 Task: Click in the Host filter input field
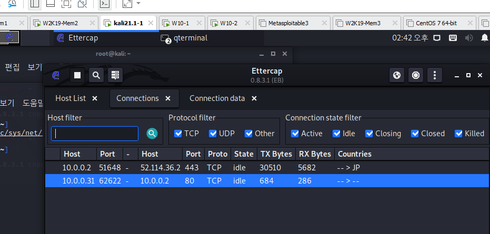[95, 134]
